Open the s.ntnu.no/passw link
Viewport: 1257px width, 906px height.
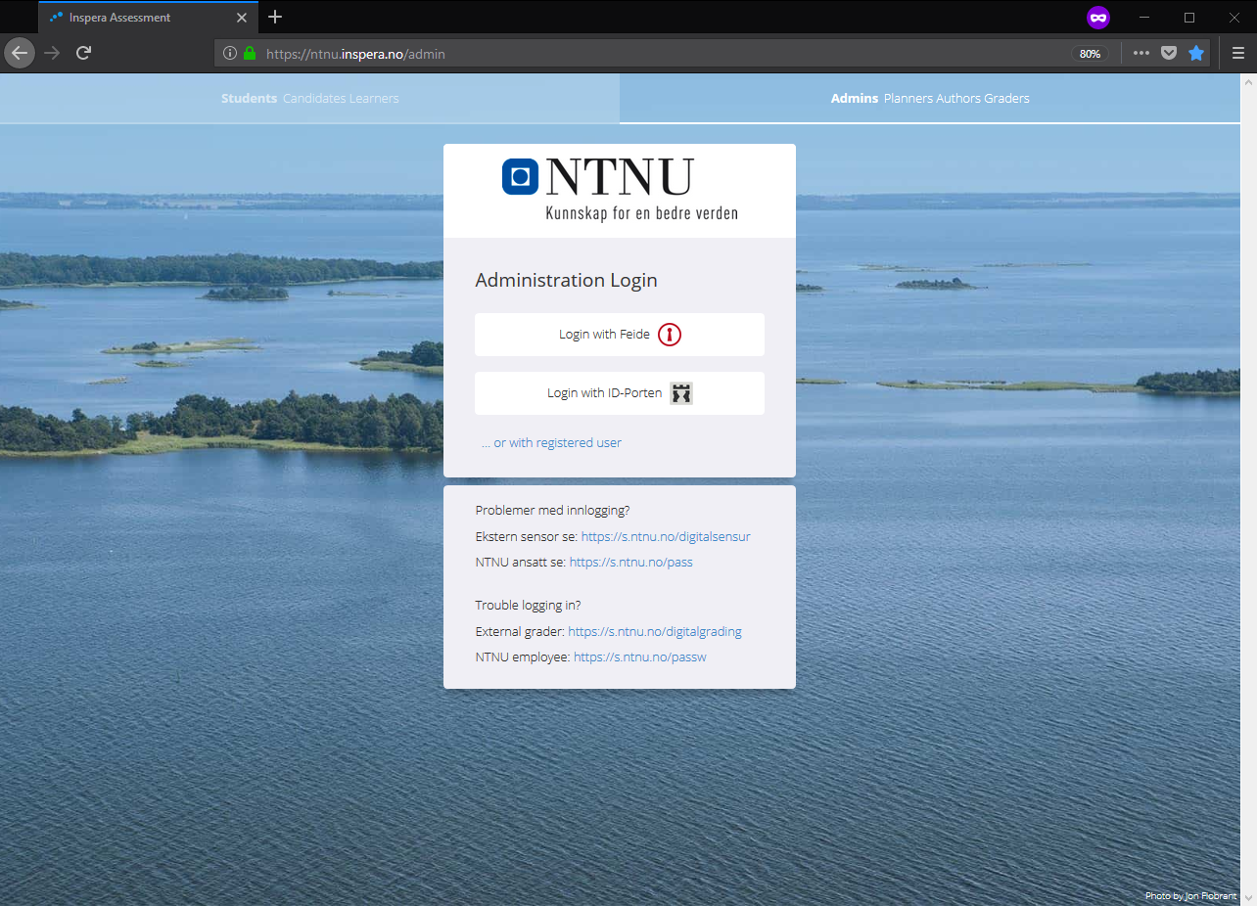pyautogui.click(x=640, y=657)
